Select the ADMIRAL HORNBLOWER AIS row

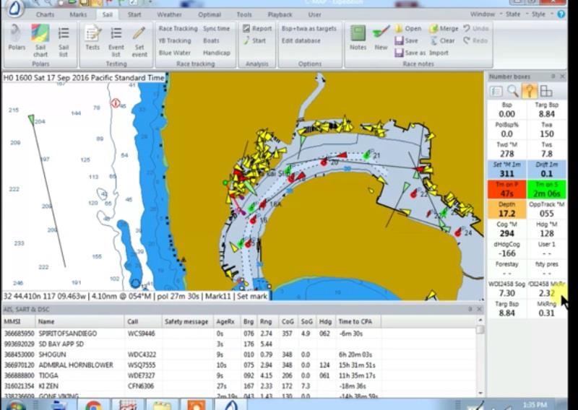click(239, 365)
